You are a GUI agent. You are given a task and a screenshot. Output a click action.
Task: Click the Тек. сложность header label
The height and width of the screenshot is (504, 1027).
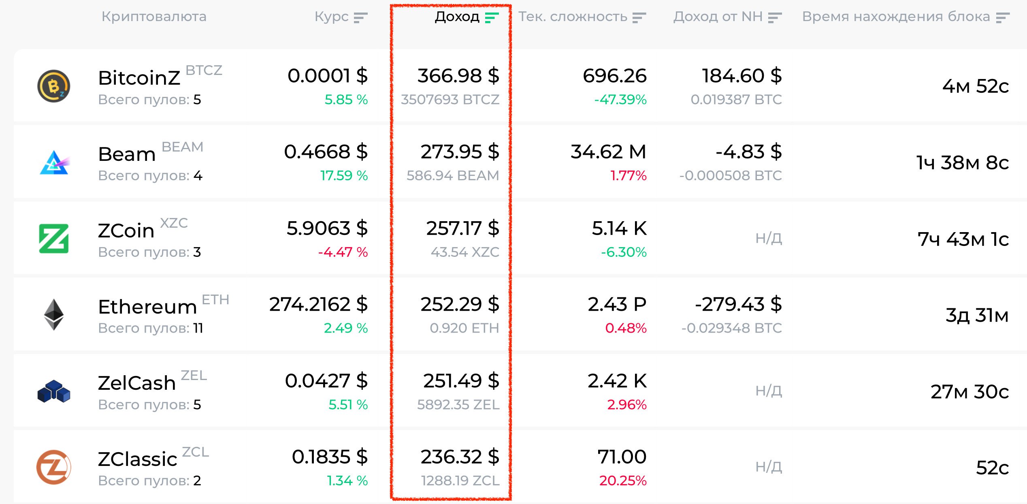573,17
